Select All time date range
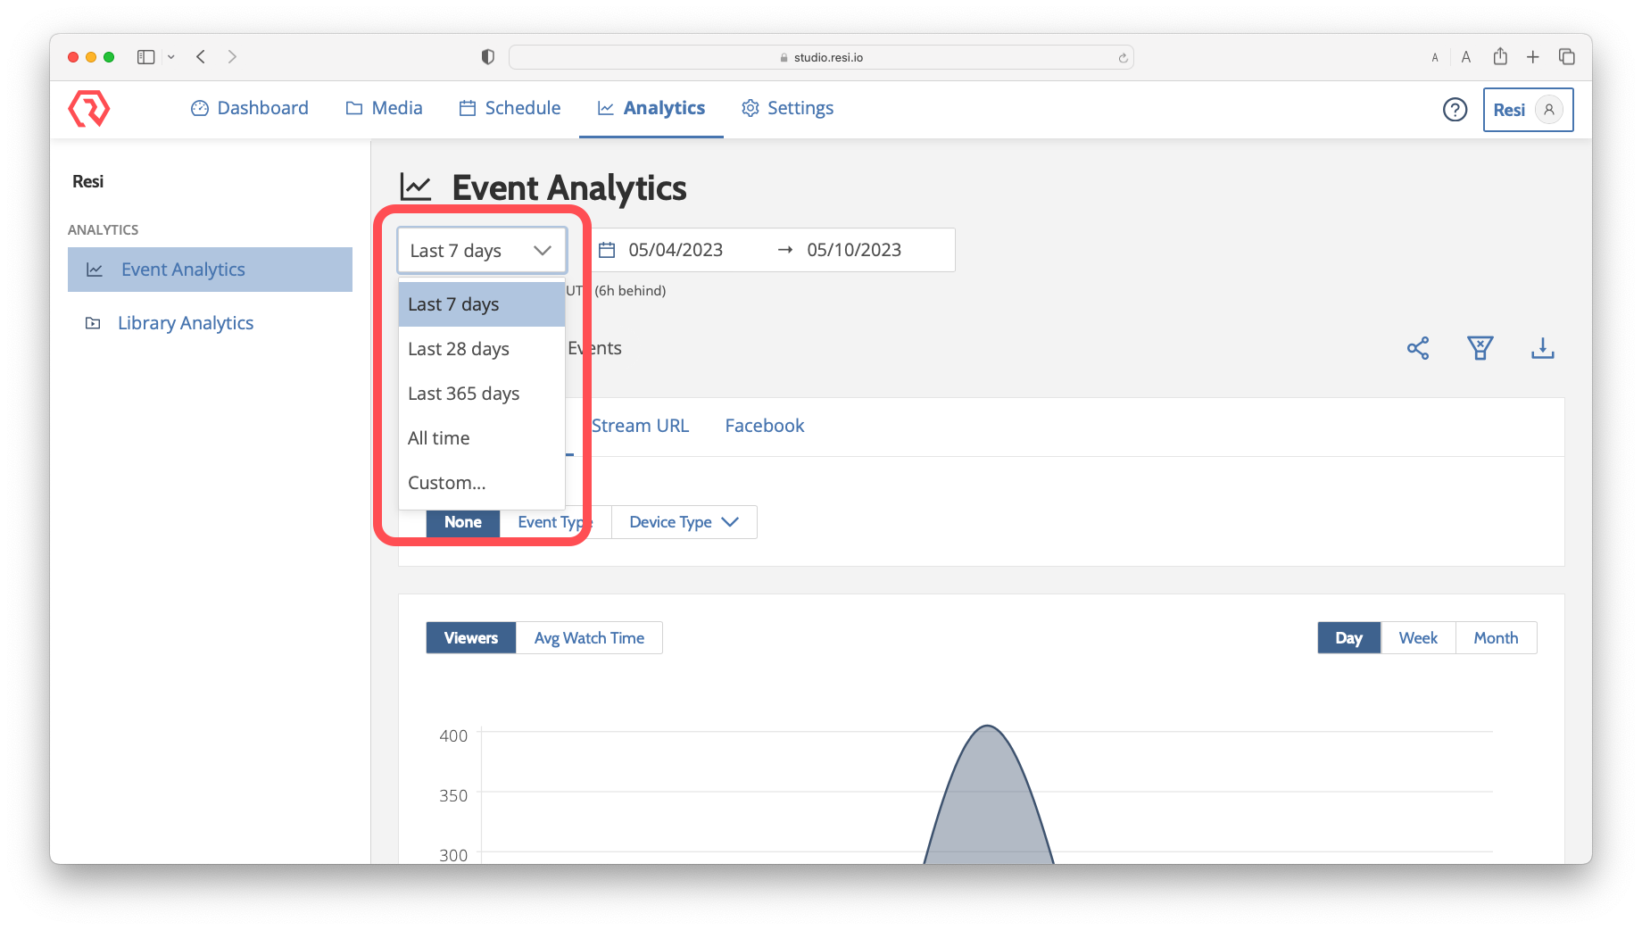The width and height of the screenshot is (1642, 930). tap(439, 438)
